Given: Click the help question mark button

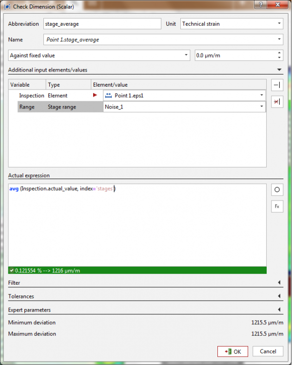Looking at the screenshot, I should [261, 5].
